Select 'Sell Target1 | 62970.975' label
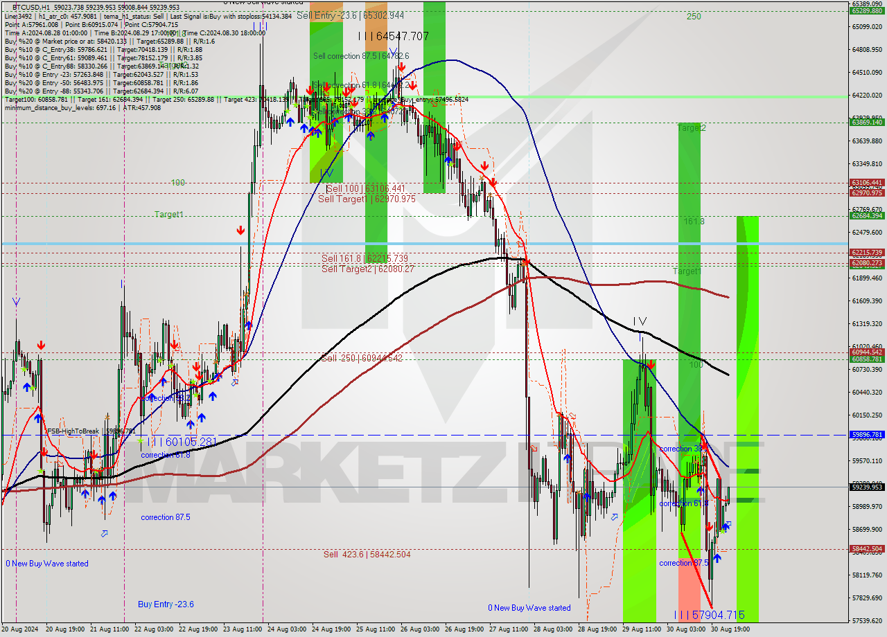The height and width of the screenshot is (637, 887). pyautogui.click(x=367, y=199)
